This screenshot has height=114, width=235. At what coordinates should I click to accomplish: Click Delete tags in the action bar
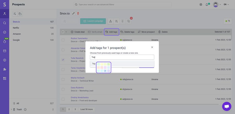pyautogui.click(x=127, y=32)
